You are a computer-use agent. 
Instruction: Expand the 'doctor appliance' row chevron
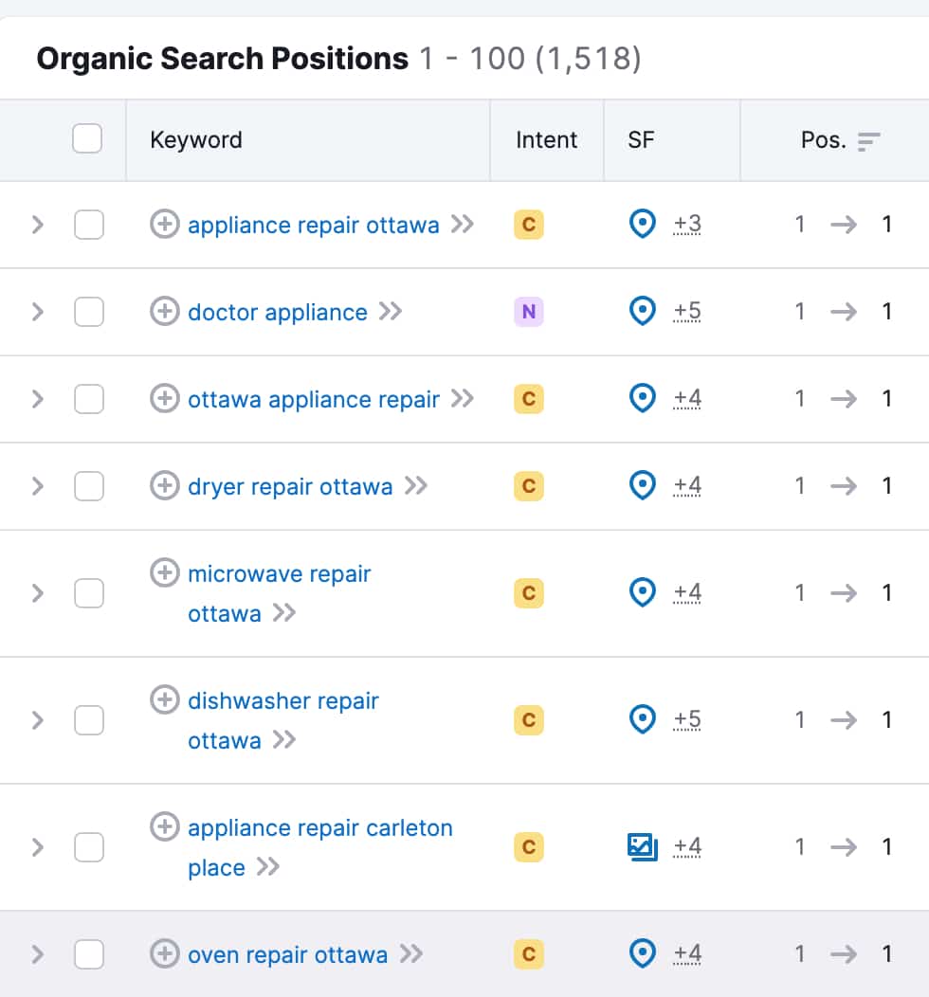click(38, 312)
